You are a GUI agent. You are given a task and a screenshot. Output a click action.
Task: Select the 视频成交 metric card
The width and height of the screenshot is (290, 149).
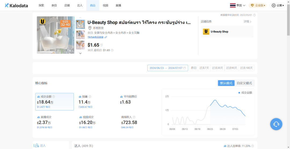(96, 122)
